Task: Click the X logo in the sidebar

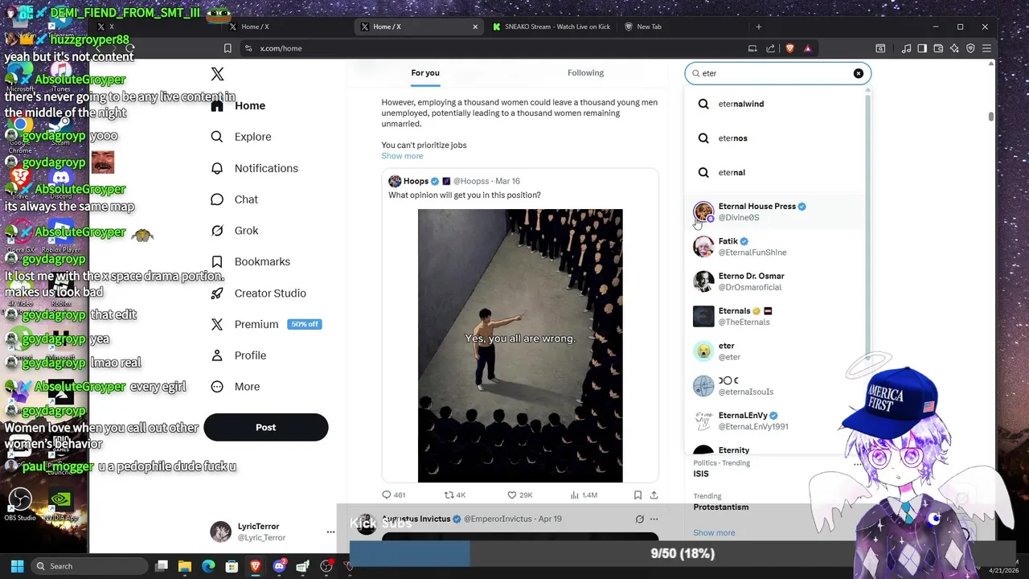Action: (217, 74)
